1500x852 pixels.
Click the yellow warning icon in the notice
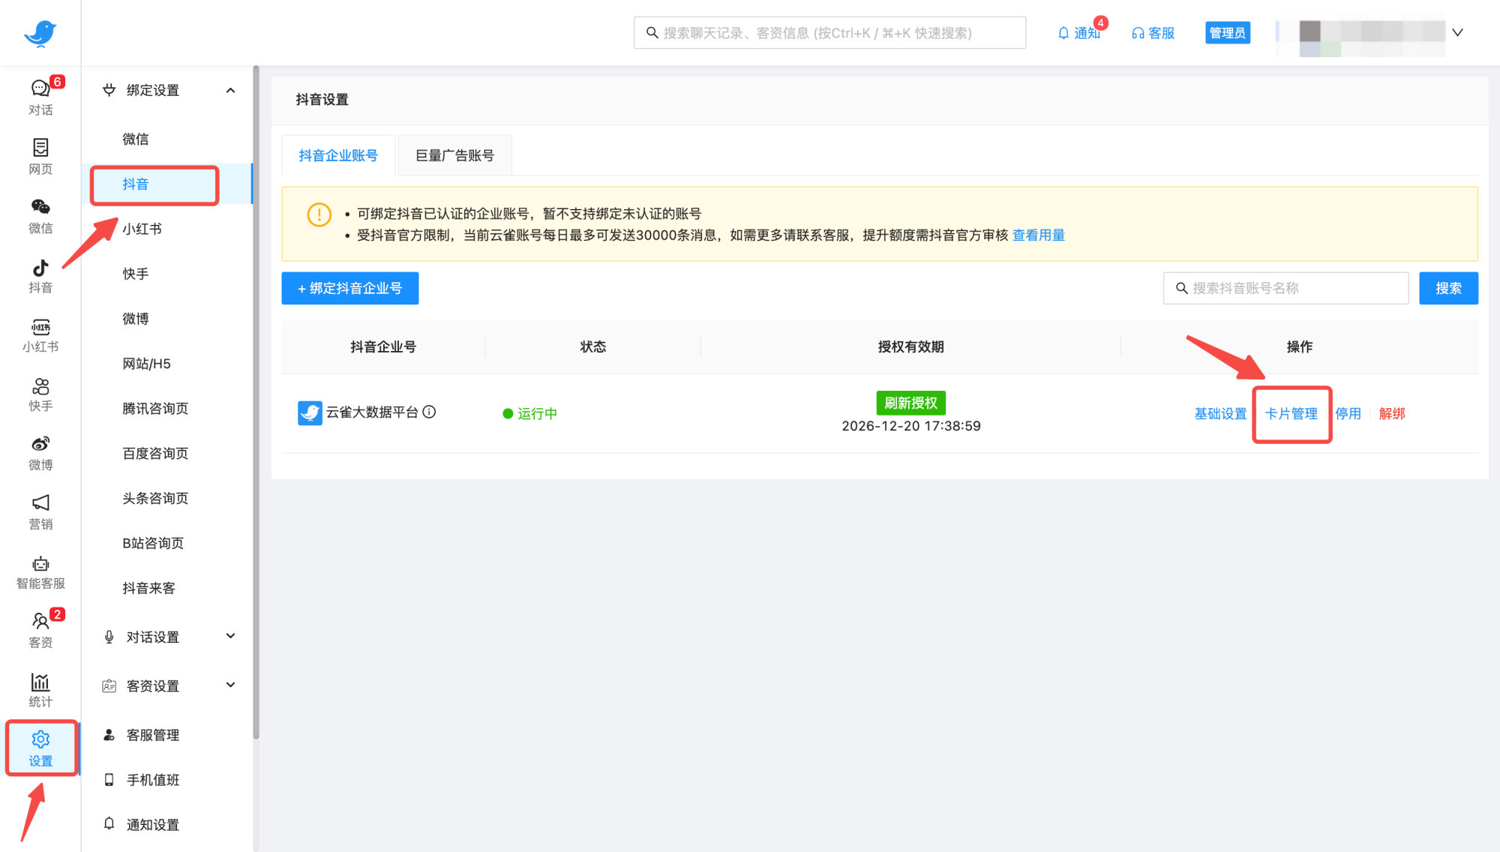tap(319, 214)
